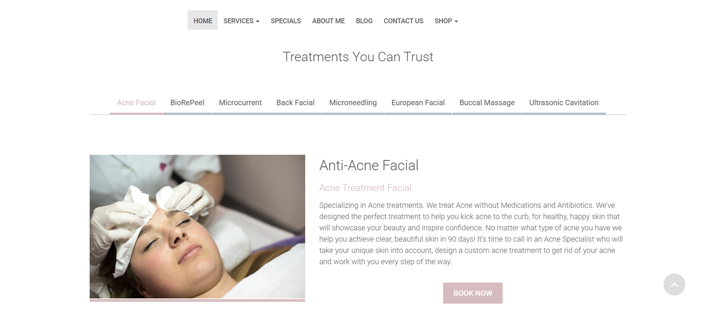
Task: Click the acne facial treatment photo
Action: 197,227
